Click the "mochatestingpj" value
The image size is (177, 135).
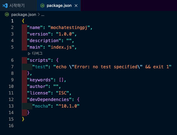pyautogui.click(x=69, y=27)
